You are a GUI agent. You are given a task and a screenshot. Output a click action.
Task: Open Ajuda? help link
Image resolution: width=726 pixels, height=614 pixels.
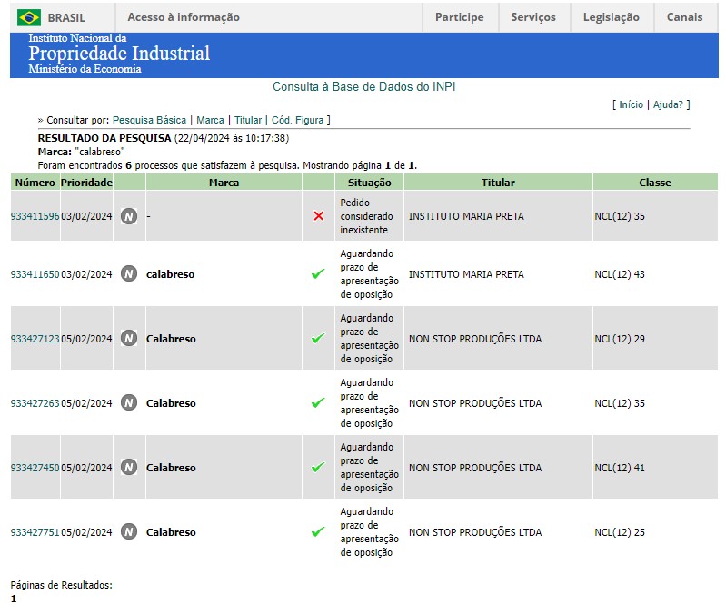coord(668,104)
